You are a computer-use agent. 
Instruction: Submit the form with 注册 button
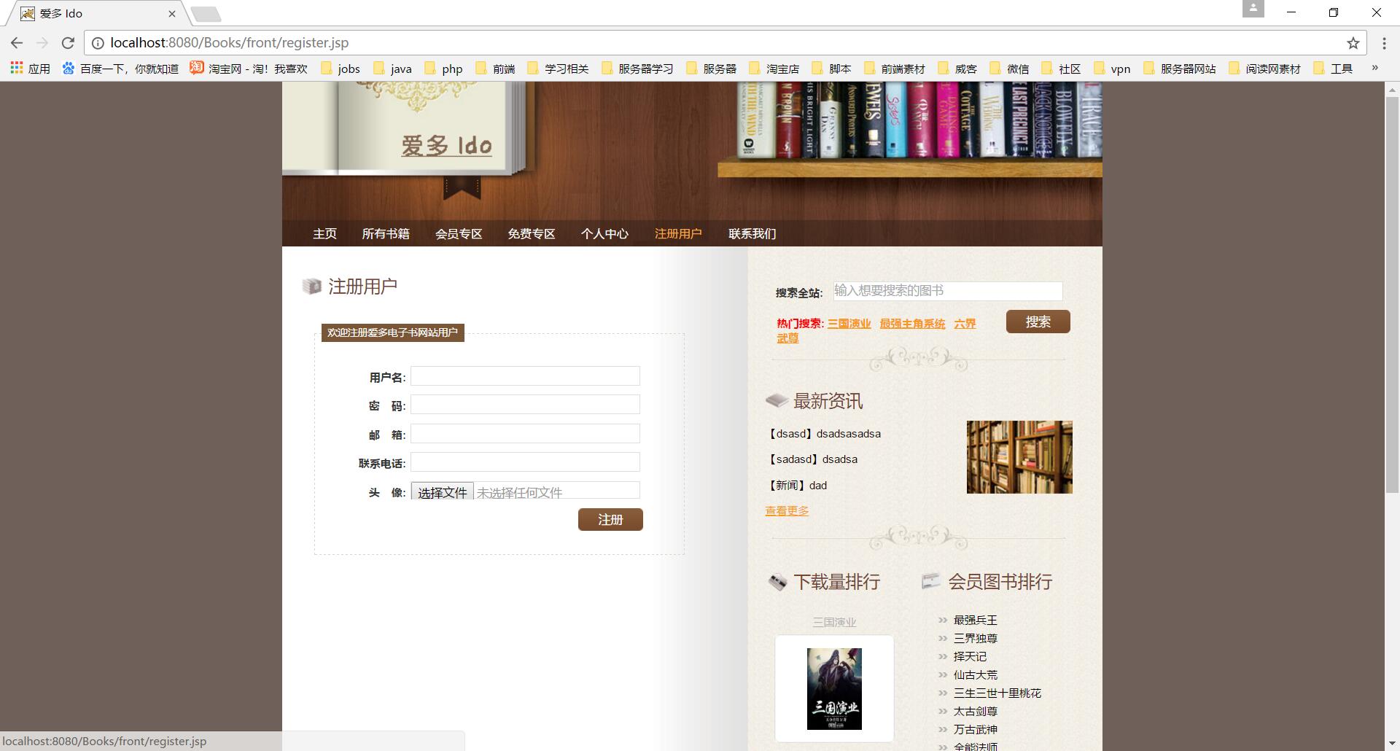[x=610, y=520]
